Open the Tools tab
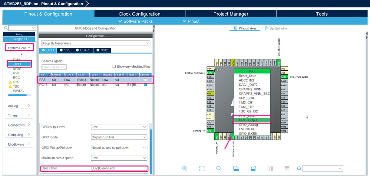The image size is (370, 178). click(x=322, y=14)
